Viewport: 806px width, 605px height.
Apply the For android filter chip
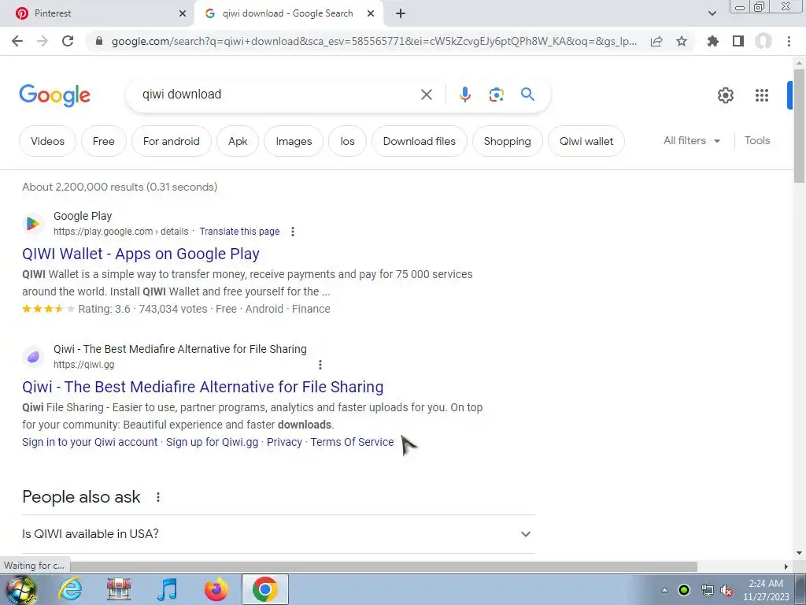pyautogui.click(x=171, y=141)
